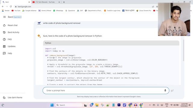The image size is (193, 108).
Task: Open the WhatsApp bookmark
Action: 58,11
